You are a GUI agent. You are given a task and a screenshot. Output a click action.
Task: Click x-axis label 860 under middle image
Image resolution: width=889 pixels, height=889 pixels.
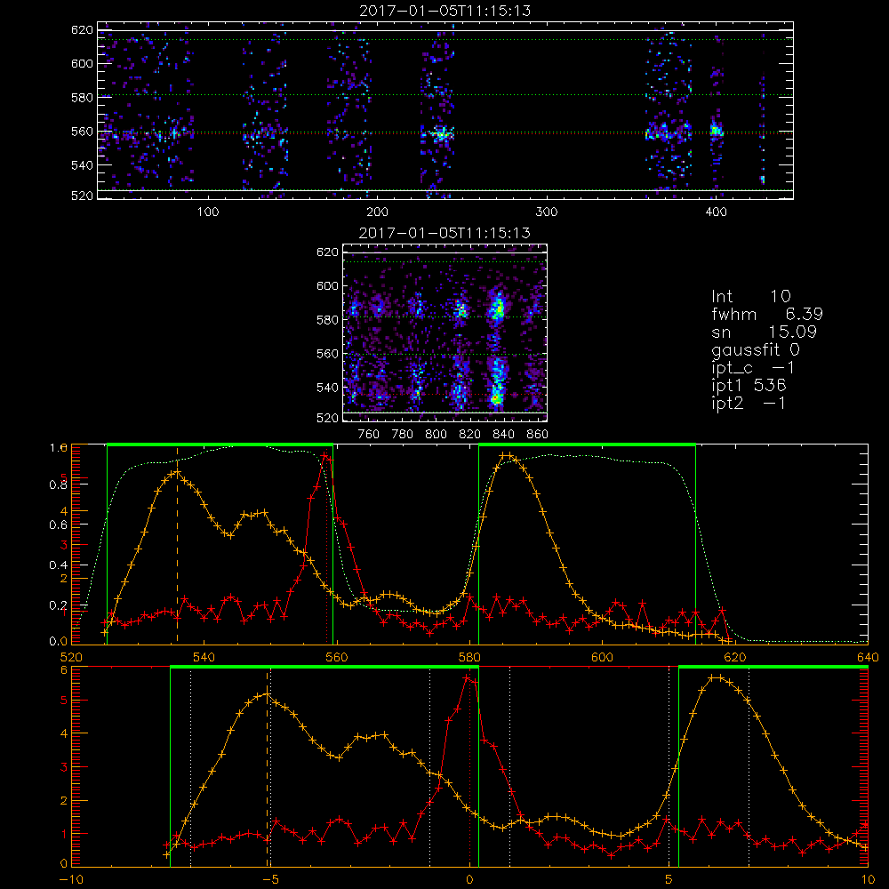point(538,435)
